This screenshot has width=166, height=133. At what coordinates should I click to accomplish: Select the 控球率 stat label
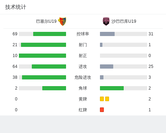click(x=83, y=34)
